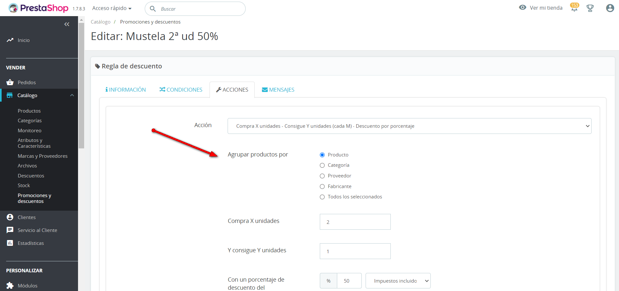
Task: Open Descuentos in the sidebar
Action: pos(31,176)
